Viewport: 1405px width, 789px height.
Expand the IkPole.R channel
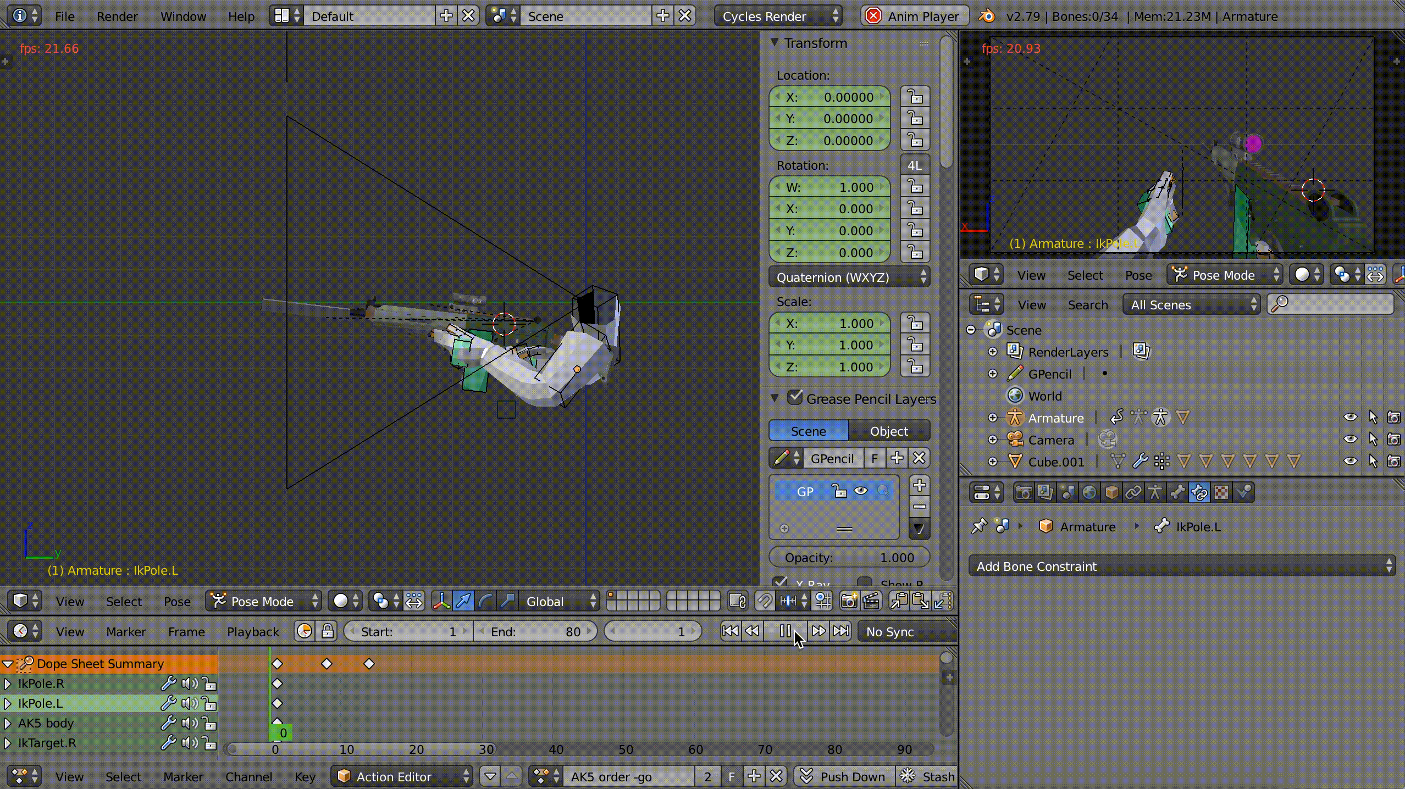click(8, 684)
